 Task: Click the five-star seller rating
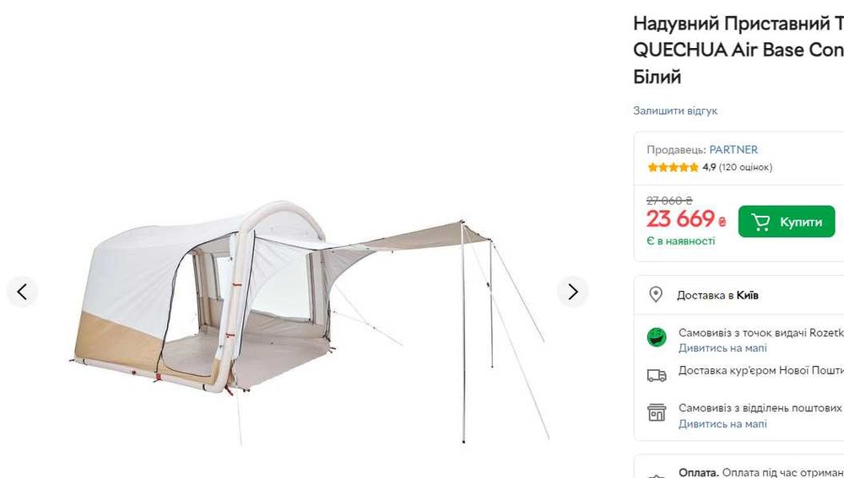673,167
